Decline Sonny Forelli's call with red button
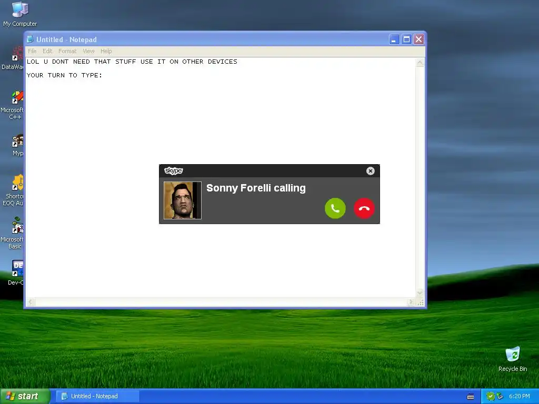The height and width of the screenshot is (404, 539). pyautogui.click(x=364, y=208)
